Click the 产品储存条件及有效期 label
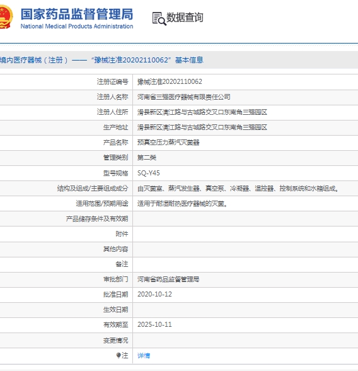The width and height of the screenshot is (358, 371). [x=97, y=218]
